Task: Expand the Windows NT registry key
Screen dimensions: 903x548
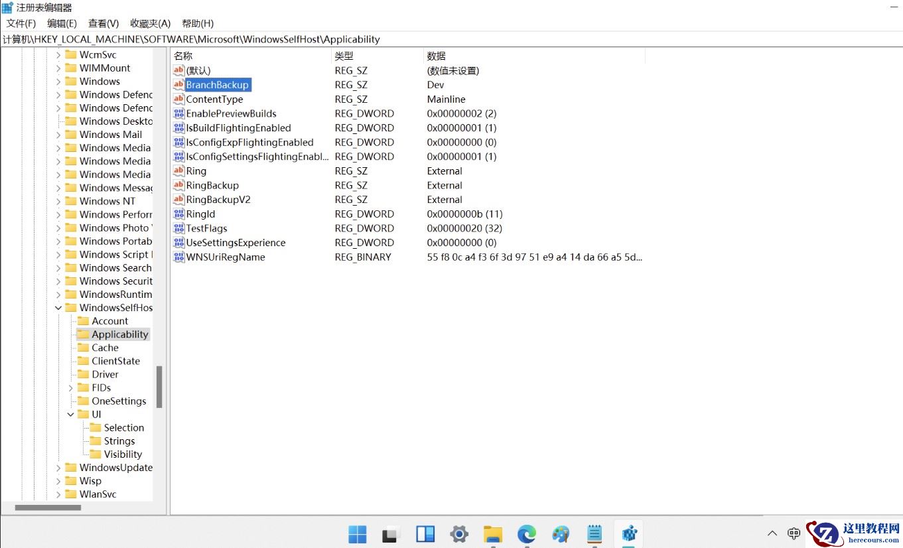Action: 58,201
